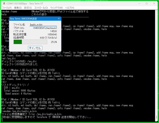
Task: Click the green transfer progress bar
Action: pyautogui.click(x=30, y=42)
